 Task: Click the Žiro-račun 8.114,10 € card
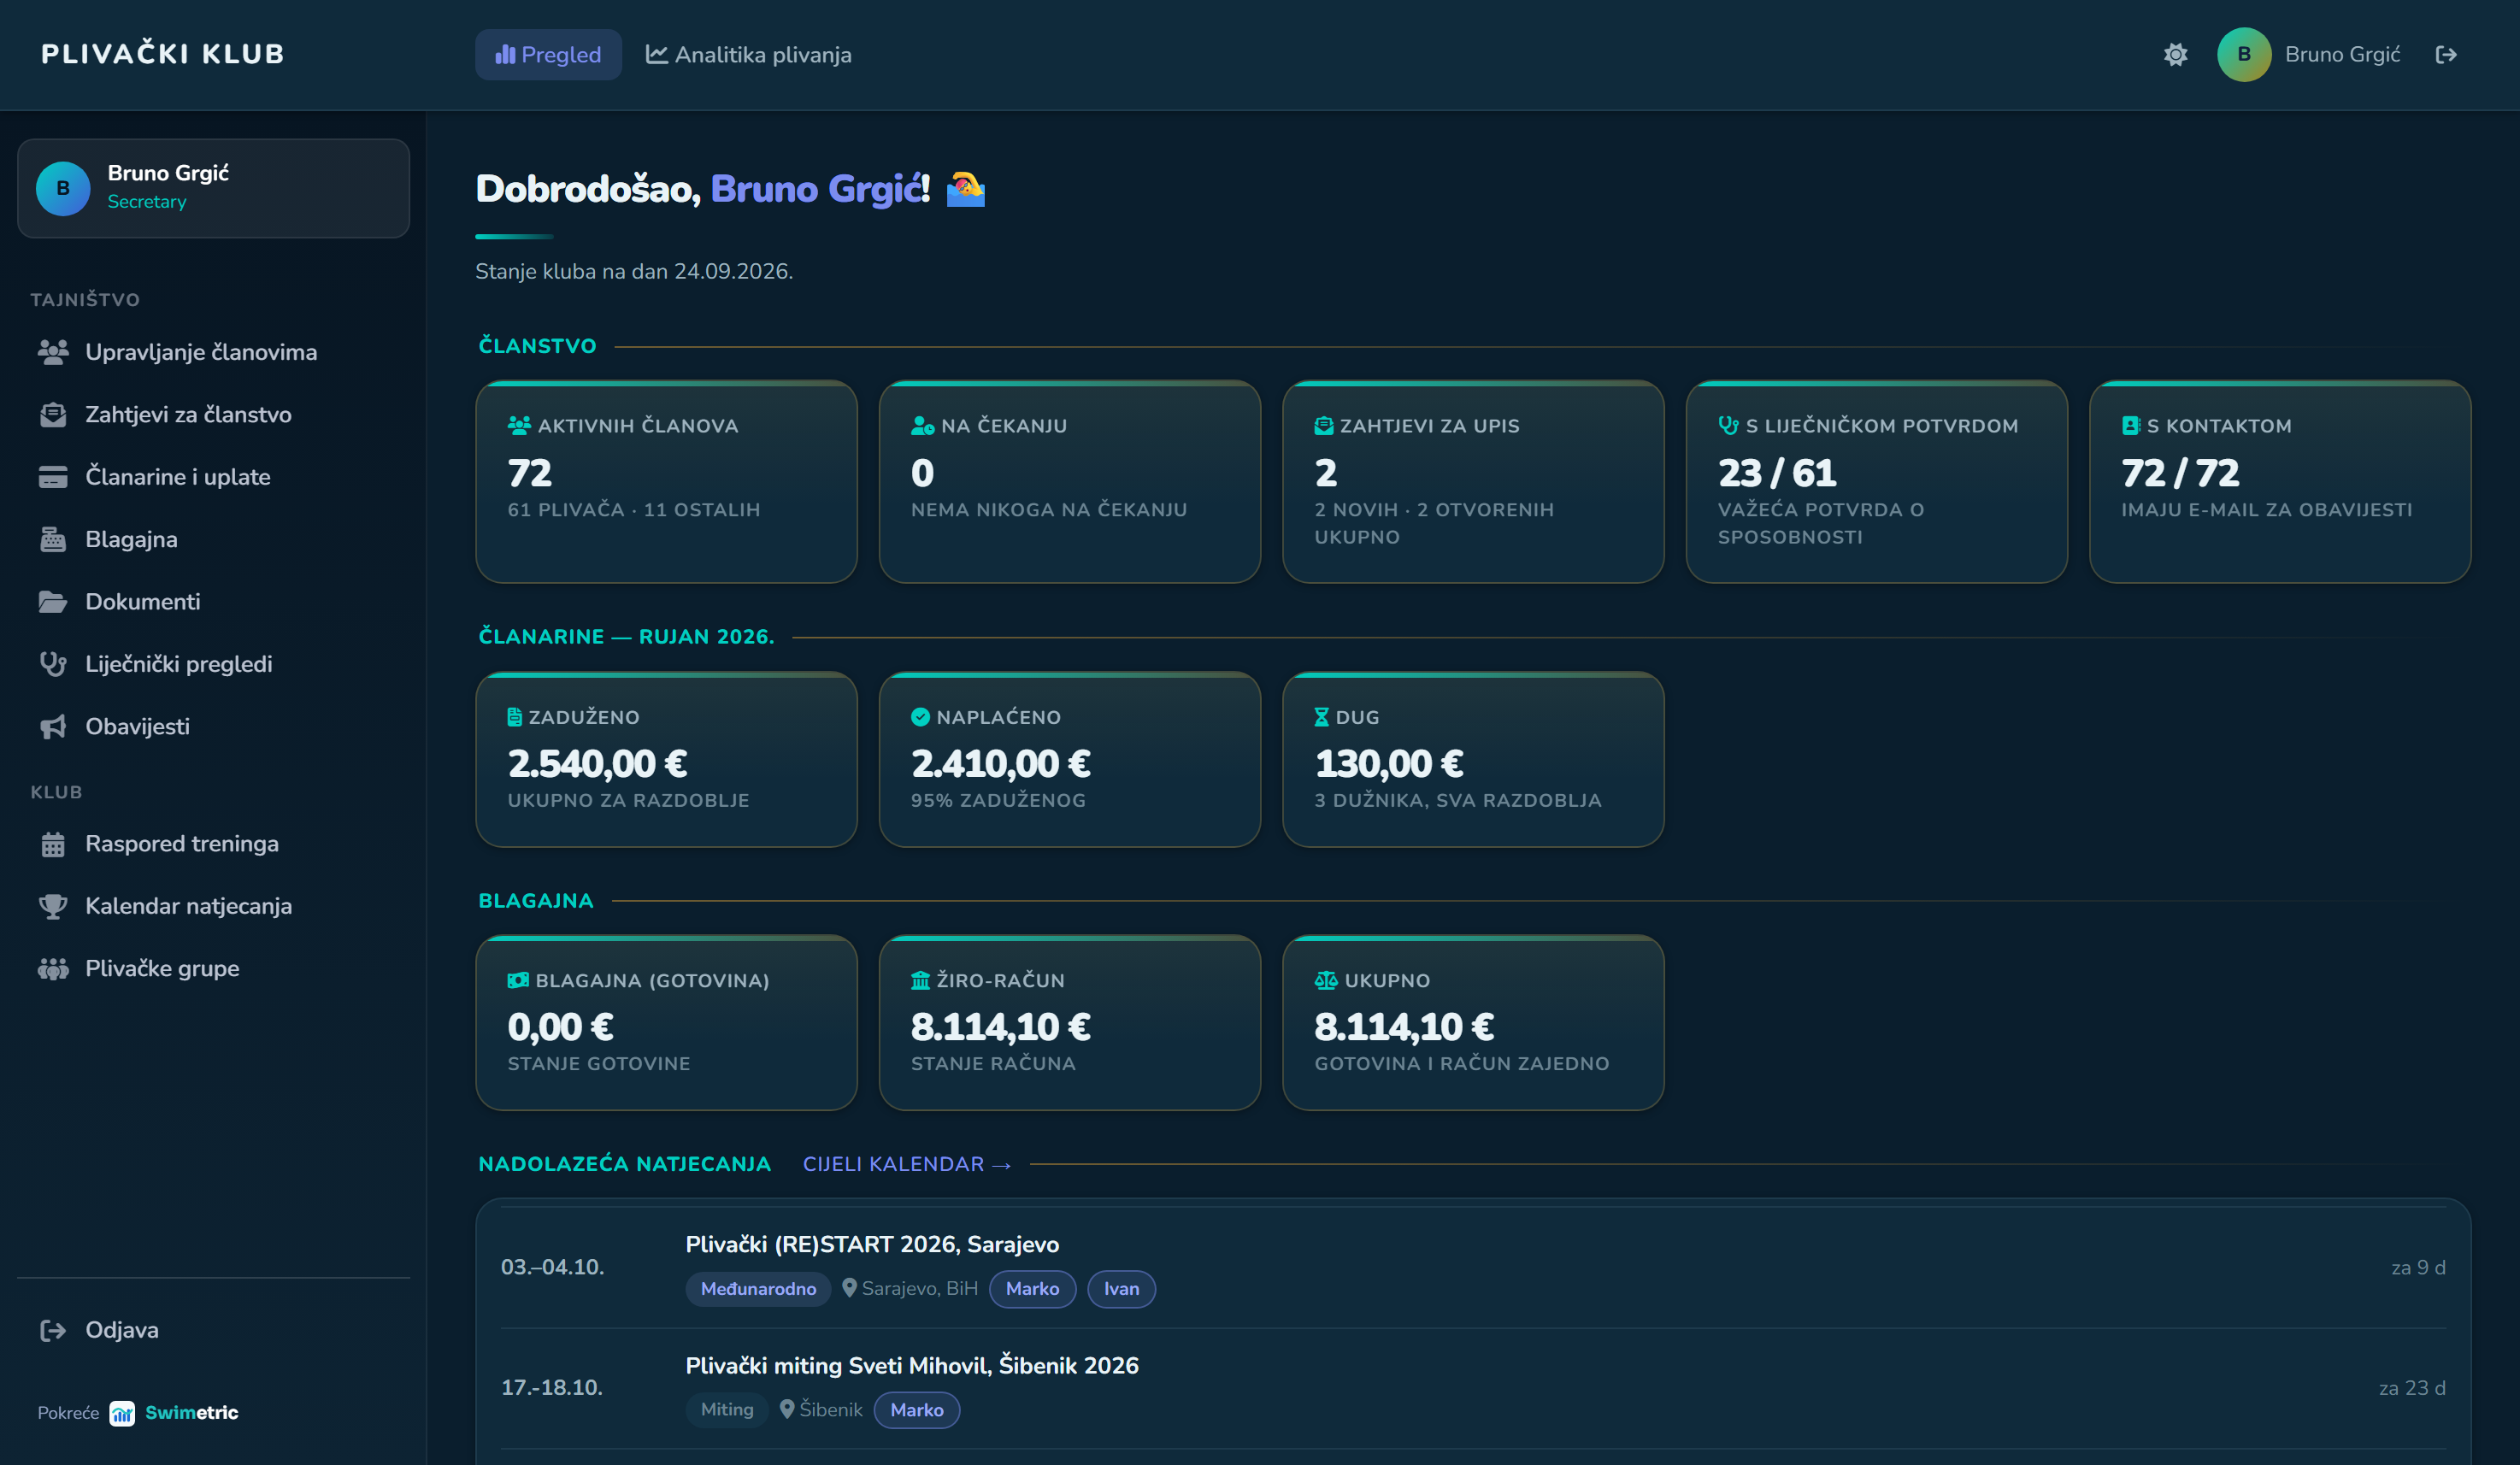(x=1069, y=1022)
